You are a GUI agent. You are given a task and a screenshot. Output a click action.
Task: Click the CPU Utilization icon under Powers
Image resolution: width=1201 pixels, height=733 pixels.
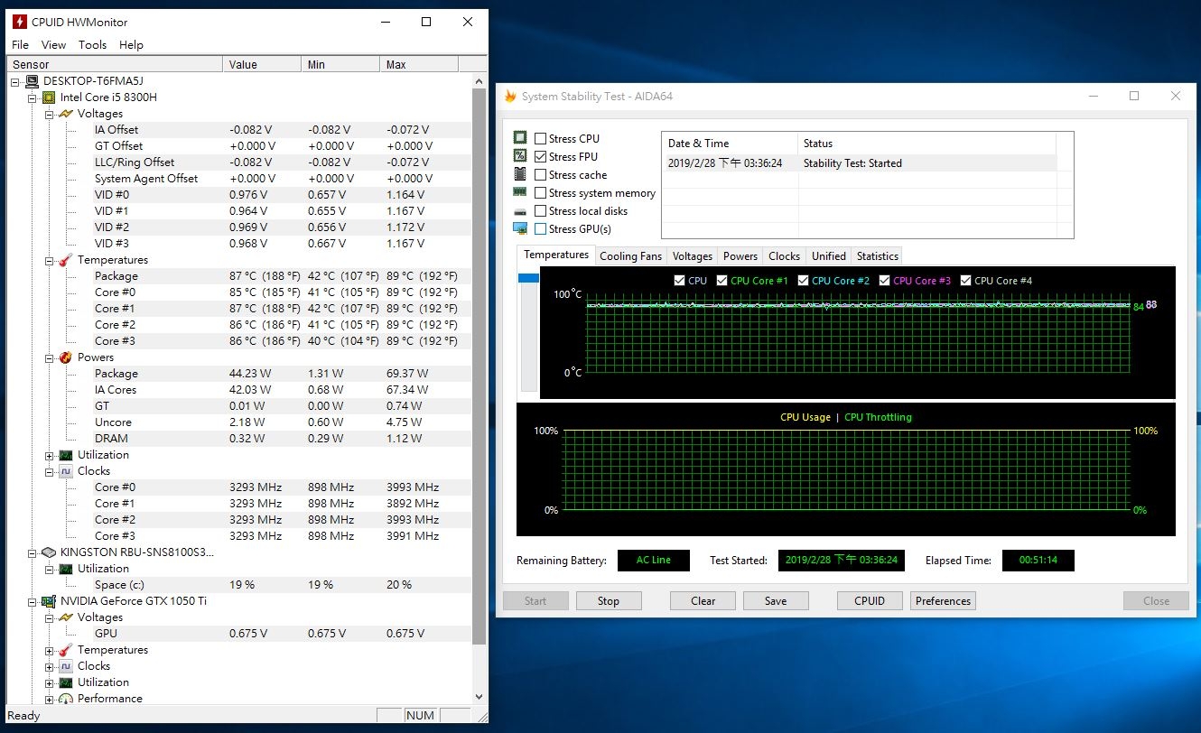click(x=66, y=455)
